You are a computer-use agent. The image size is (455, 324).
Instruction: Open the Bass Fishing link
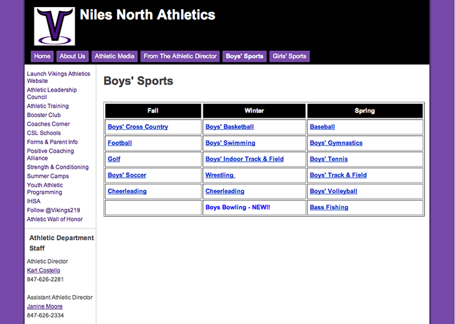(x=329, y=207)
